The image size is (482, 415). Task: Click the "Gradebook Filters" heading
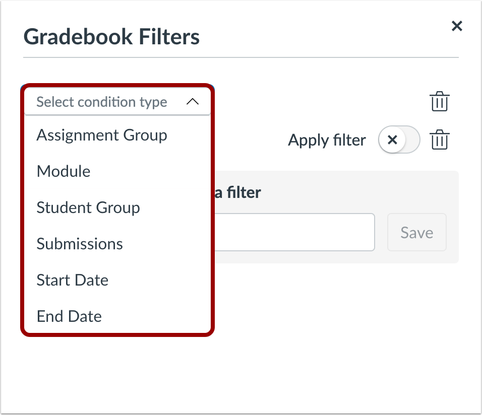(x=111, y=37)
